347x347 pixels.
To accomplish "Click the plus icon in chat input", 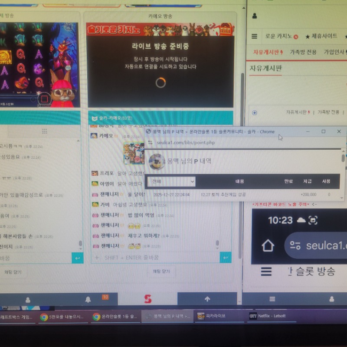I will 97,258.
